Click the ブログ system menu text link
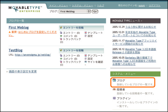168x112 pixels. (121, 80)
